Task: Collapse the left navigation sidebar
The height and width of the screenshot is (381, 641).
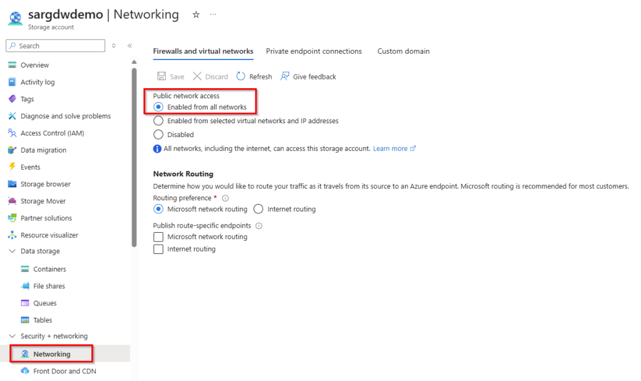Action: click(x=130, y=45)
